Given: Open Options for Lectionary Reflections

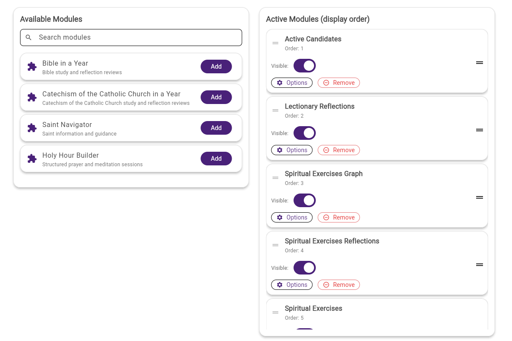Looking at the screenshot, I should tap(291, 150).
